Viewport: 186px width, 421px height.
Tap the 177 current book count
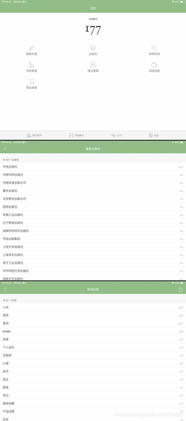point(93,30)
